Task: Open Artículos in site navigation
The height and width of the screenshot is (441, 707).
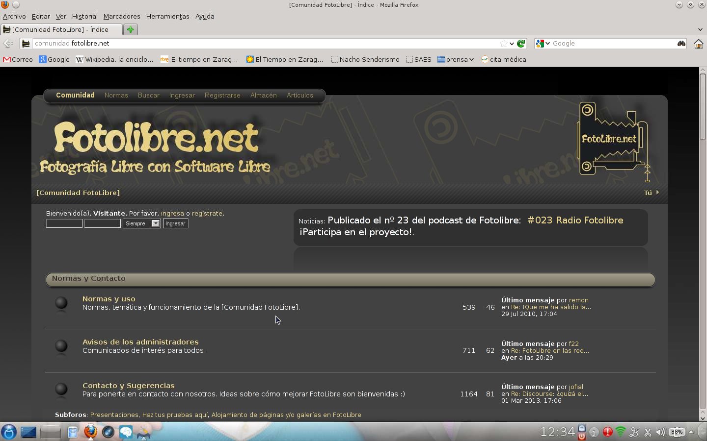Action: tap(300, 96)
